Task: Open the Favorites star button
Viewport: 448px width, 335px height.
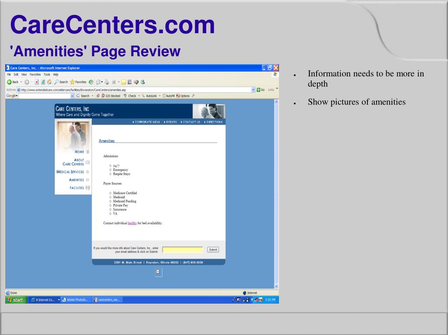Action: (78, 82)
